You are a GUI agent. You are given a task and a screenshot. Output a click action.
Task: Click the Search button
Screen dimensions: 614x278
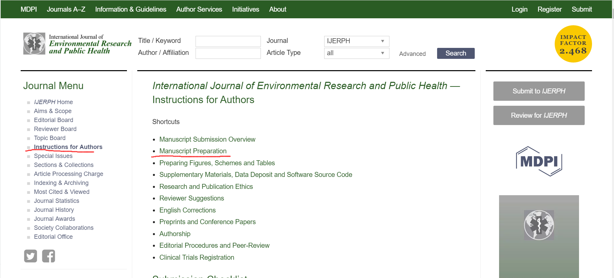[456, 53]
